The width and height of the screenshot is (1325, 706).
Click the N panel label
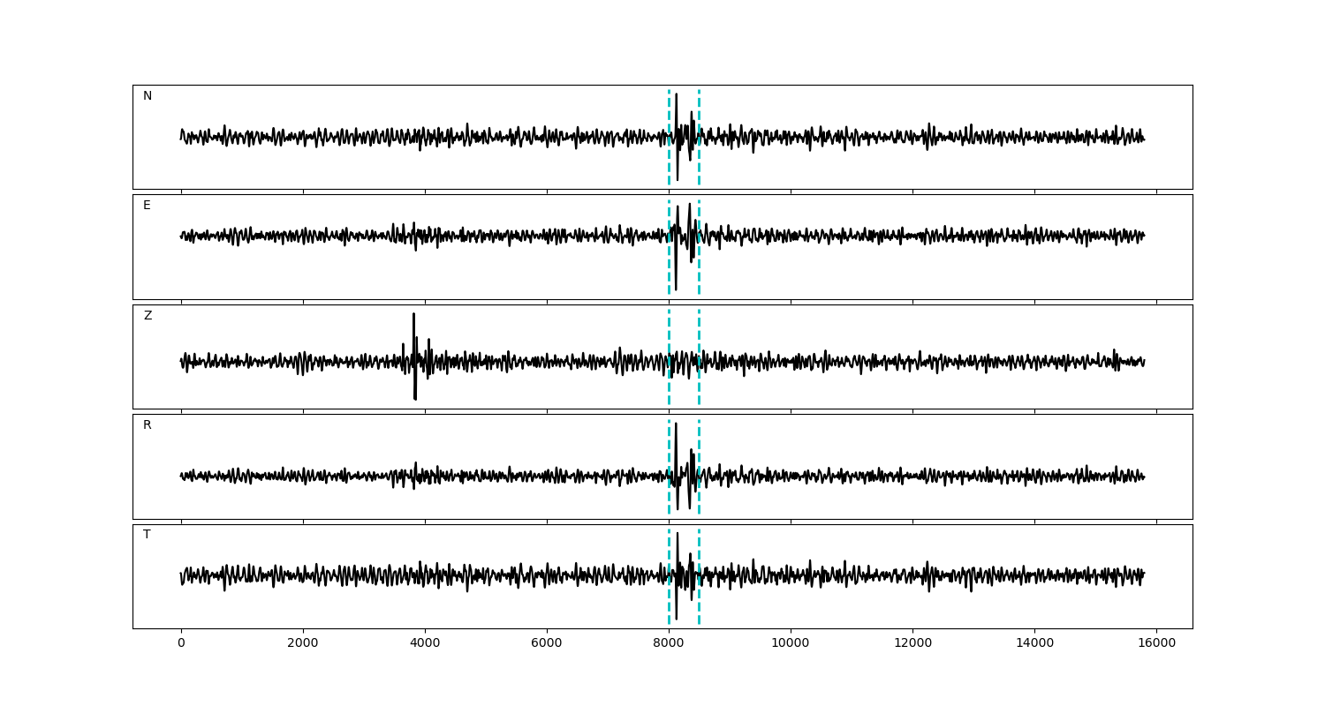pyautogui.click(x=148, y=96)
